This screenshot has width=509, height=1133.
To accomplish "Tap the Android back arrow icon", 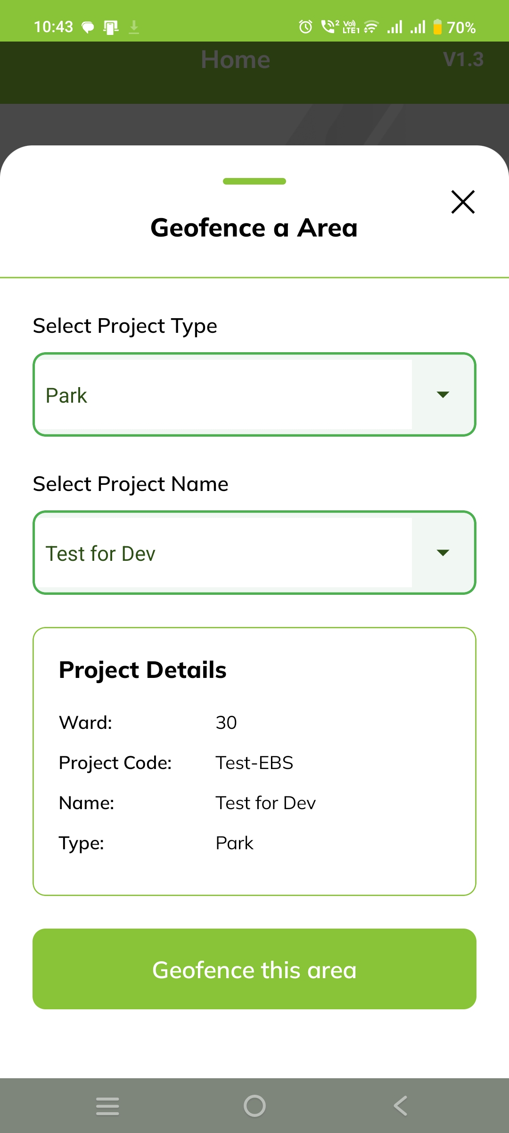I will [x=401, y=1106].
